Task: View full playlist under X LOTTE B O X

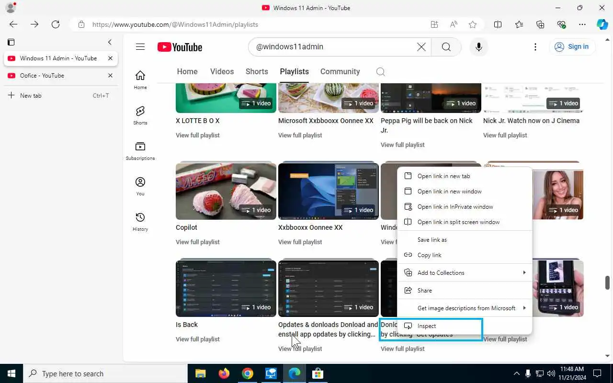Action: (197, 135)
